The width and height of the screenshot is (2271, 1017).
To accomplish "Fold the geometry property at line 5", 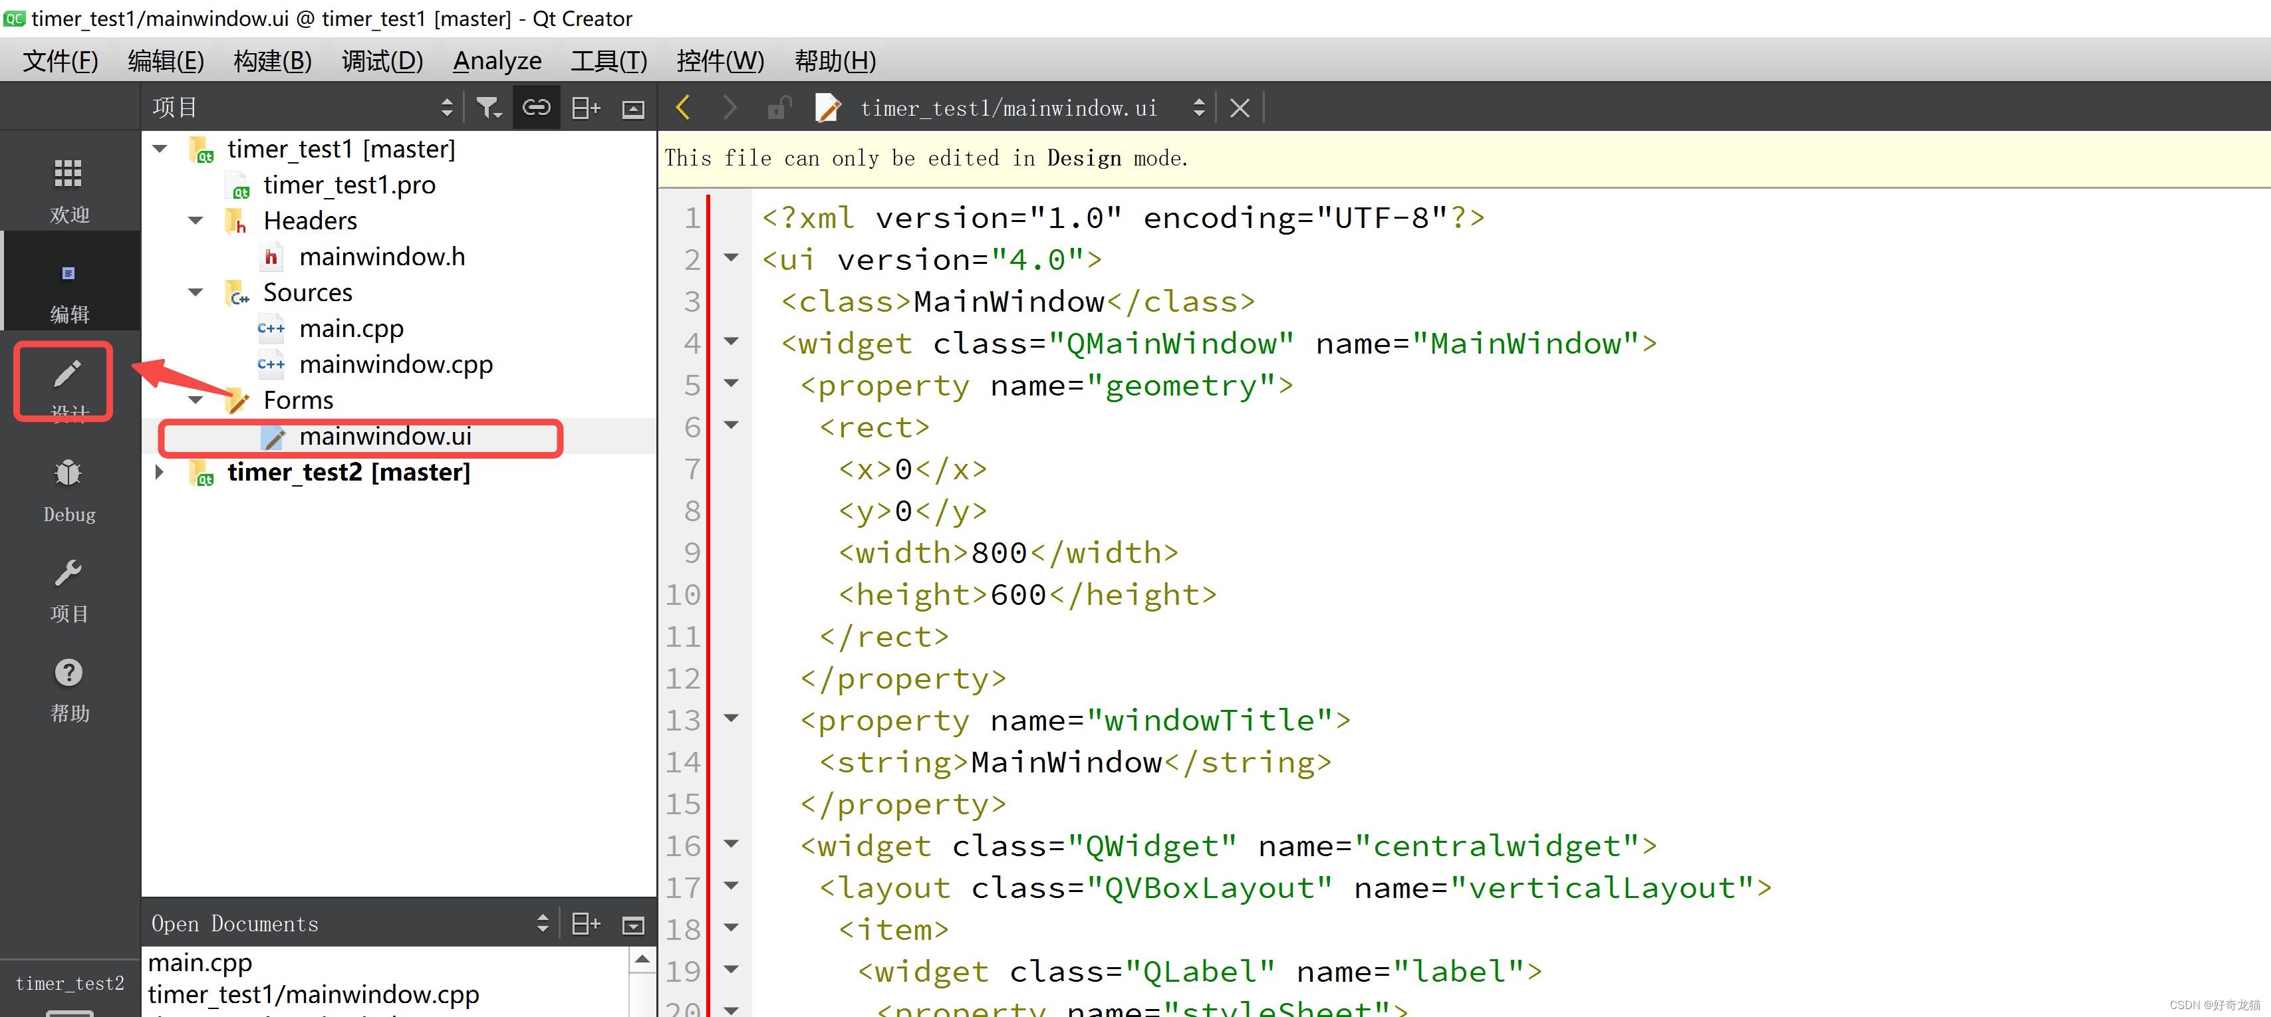I will tap(731, 384).
